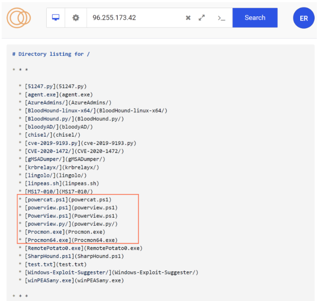Clear the search query with X icon
This screenshot has width=318, height=301.
click(x=188, y=18)
